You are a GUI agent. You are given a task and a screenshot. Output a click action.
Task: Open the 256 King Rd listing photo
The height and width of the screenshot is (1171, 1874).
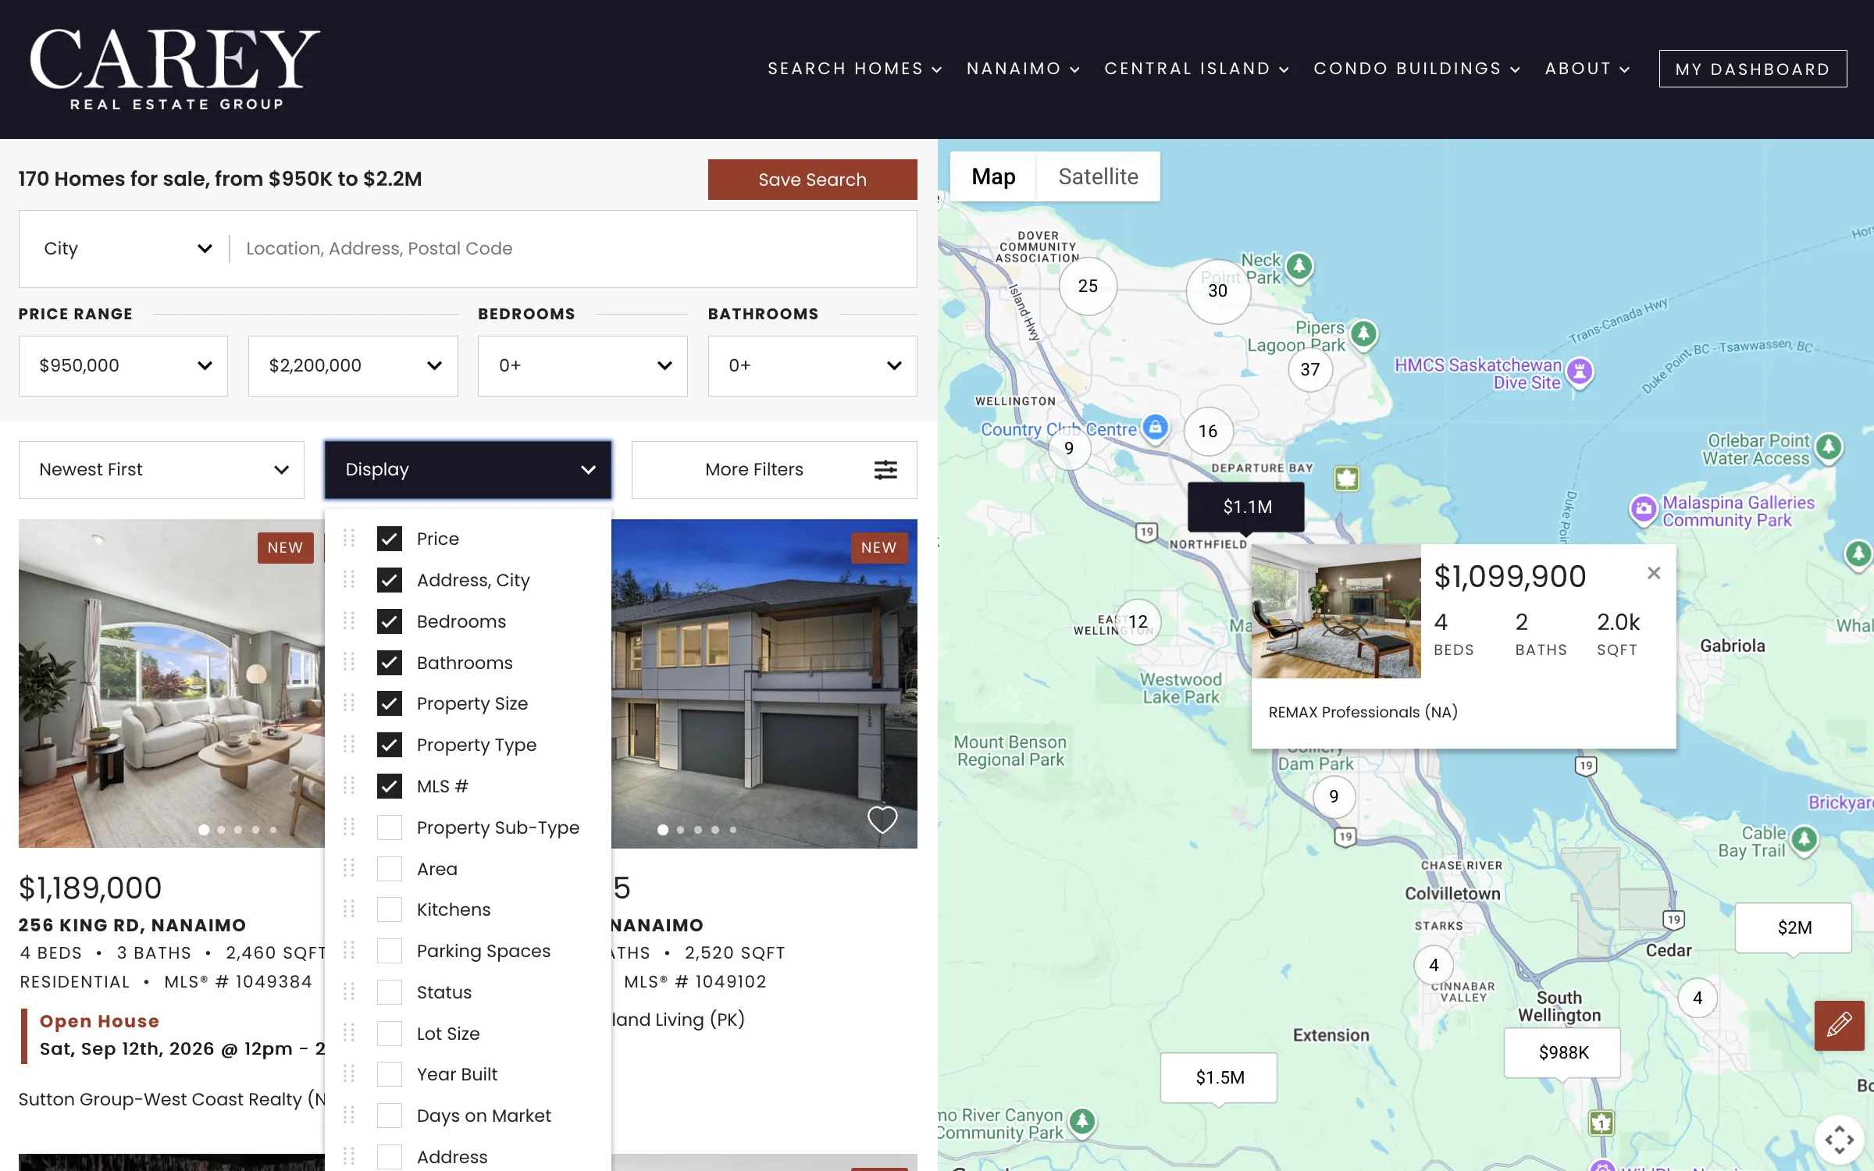[172, 683]
